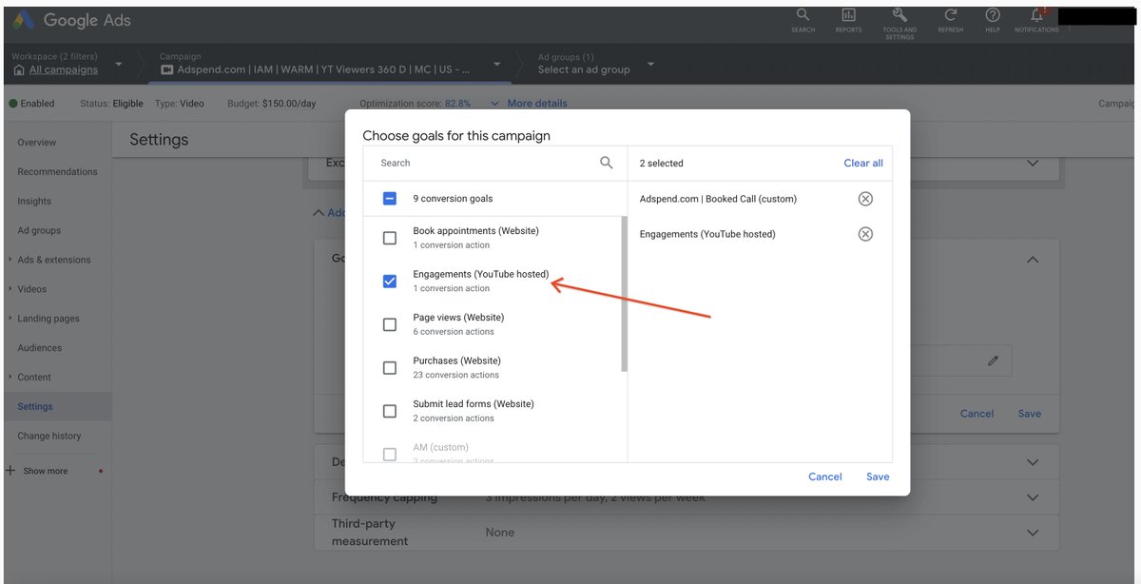
Task: Click Cancel in background settings panel
Action: (x=977, y=414)
